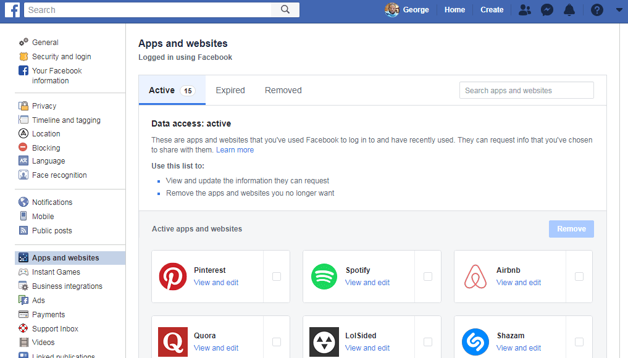628x358 pixels.
Task: Open Spotify's View and edit link
Action: (x=367, y=282)
